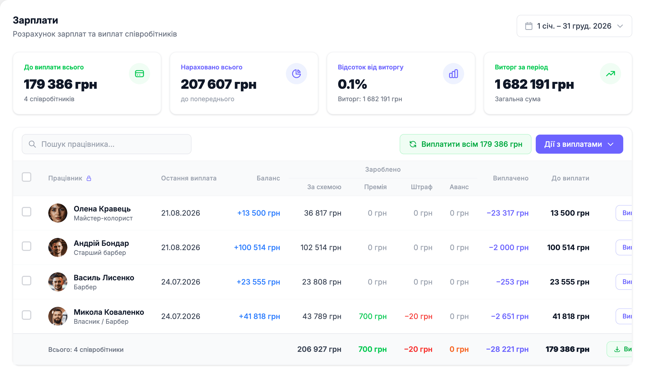Image resolution: width=645 pixels, height=390 pixels.
Task: Click the 'До виплати' column header
Action: tap(570, 178)
